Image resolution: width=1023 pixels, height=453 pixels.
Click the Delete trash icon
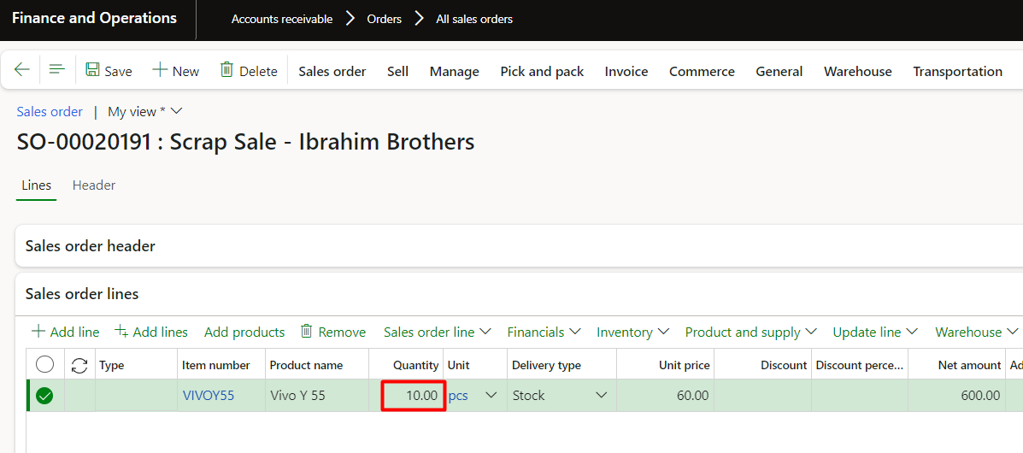(x=226, y=70)
